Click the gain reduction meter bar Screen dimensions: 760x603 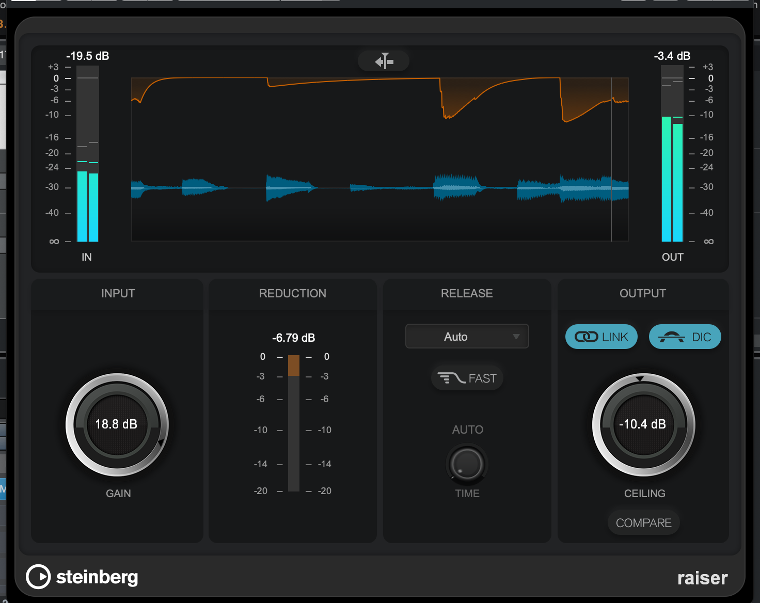click(x=293, y=423)
